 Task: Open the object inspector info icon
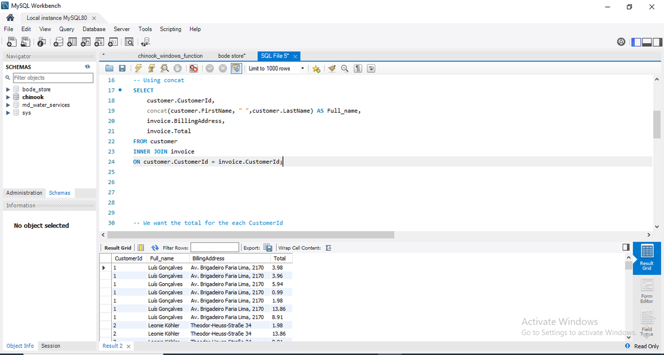click(43, 41)
